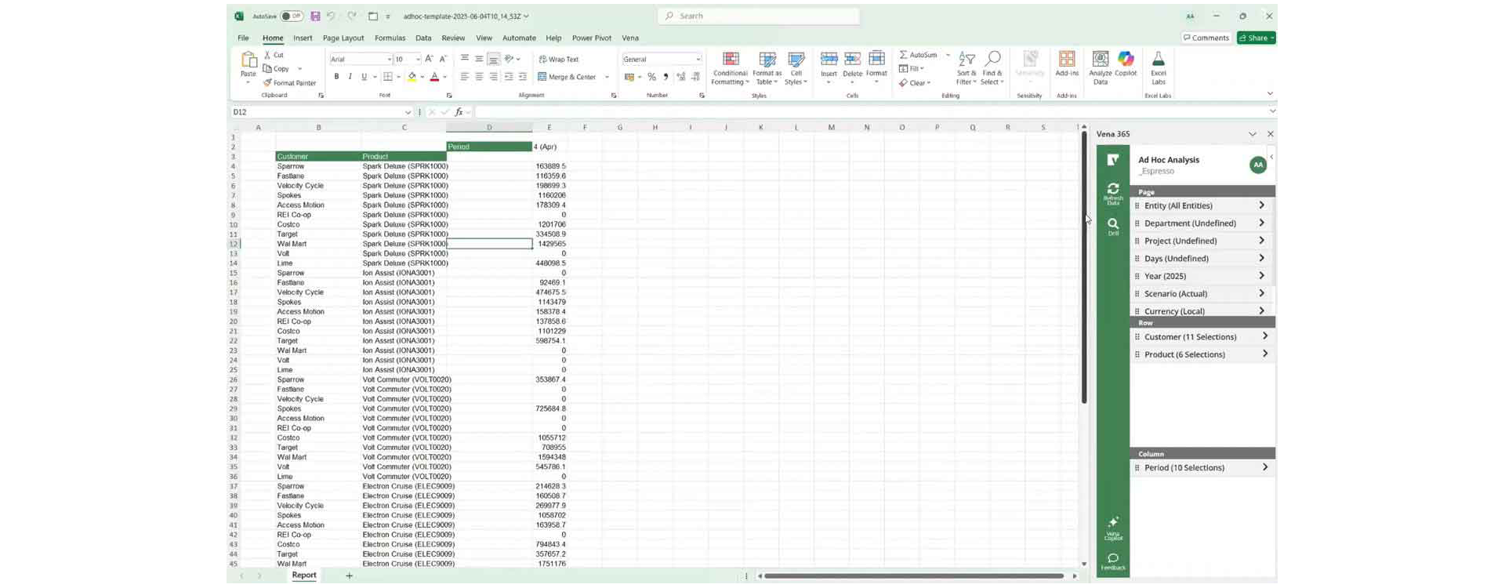Open the font name dropdown (Arial)
The width and height of the screenshot is (1505, 588).
click(389, 59)
